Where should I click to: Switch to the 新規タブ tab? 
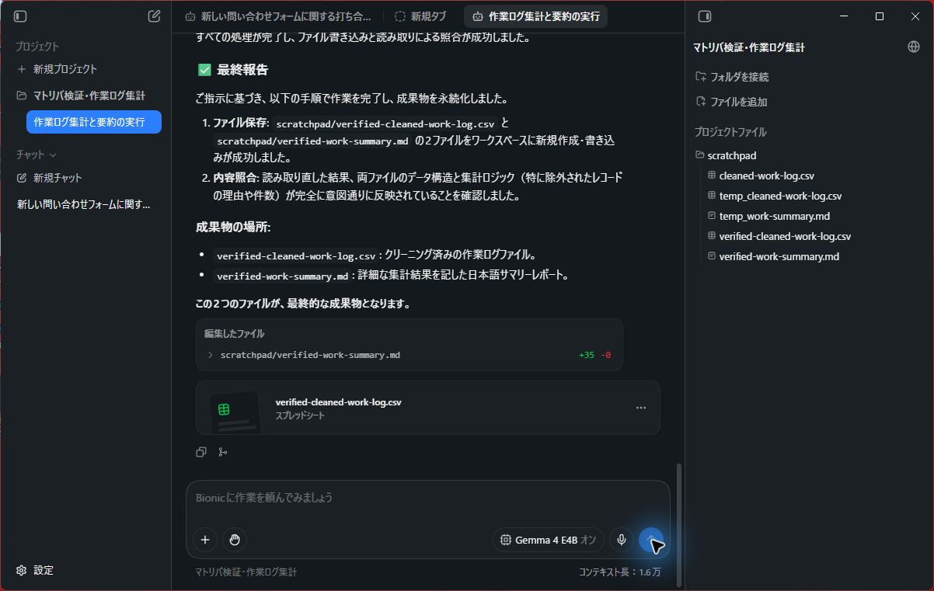420,16
